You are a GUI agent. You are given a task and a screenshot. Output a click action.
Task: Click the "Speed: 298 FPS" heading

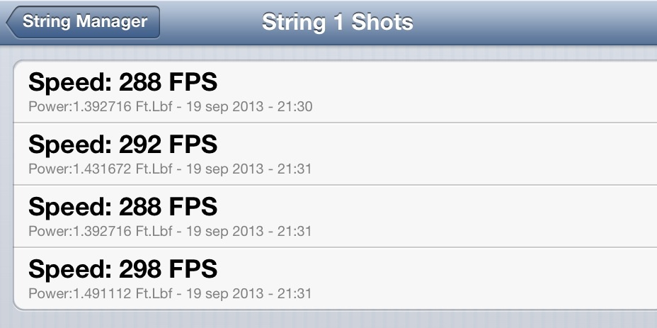point(122,269)
